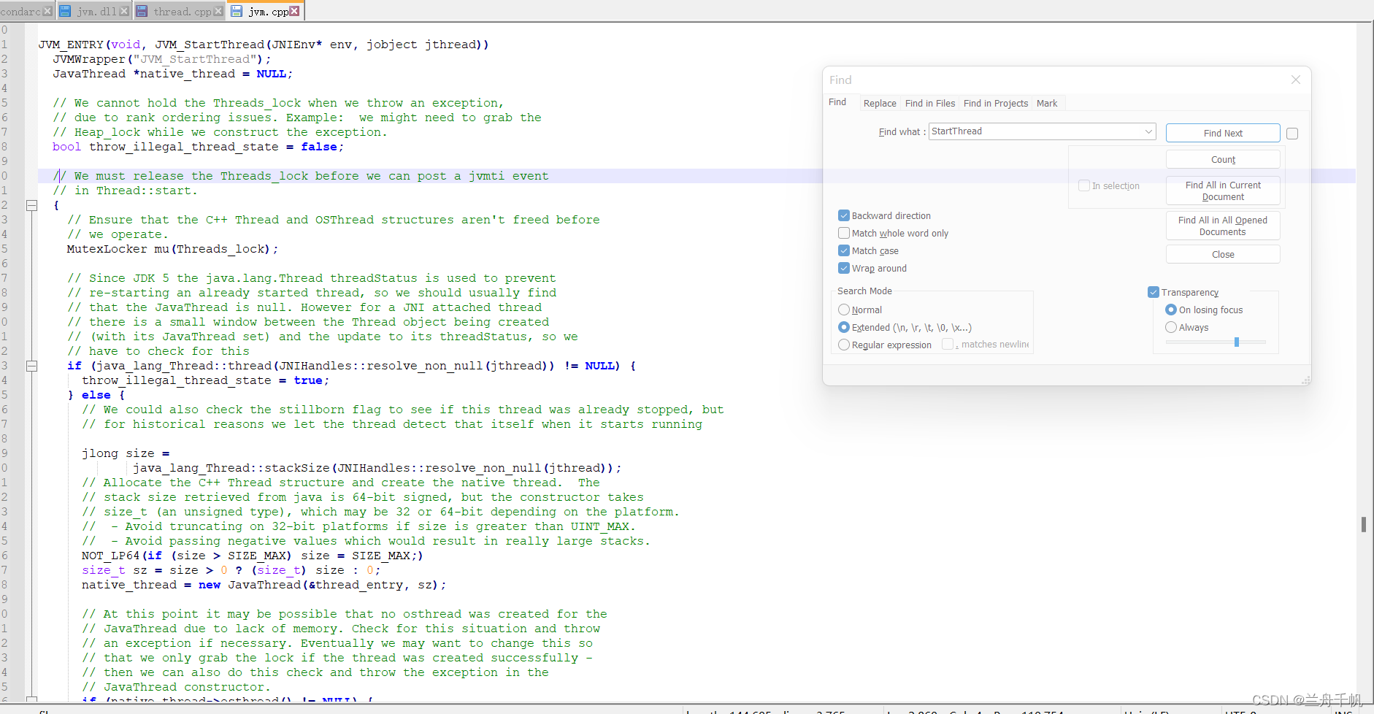Select the Normal search mode
The image size is (1374, 714).
[x=844, y=310]
